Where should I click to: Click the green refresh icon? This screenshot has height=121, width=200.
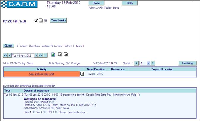tap(53, 55)
